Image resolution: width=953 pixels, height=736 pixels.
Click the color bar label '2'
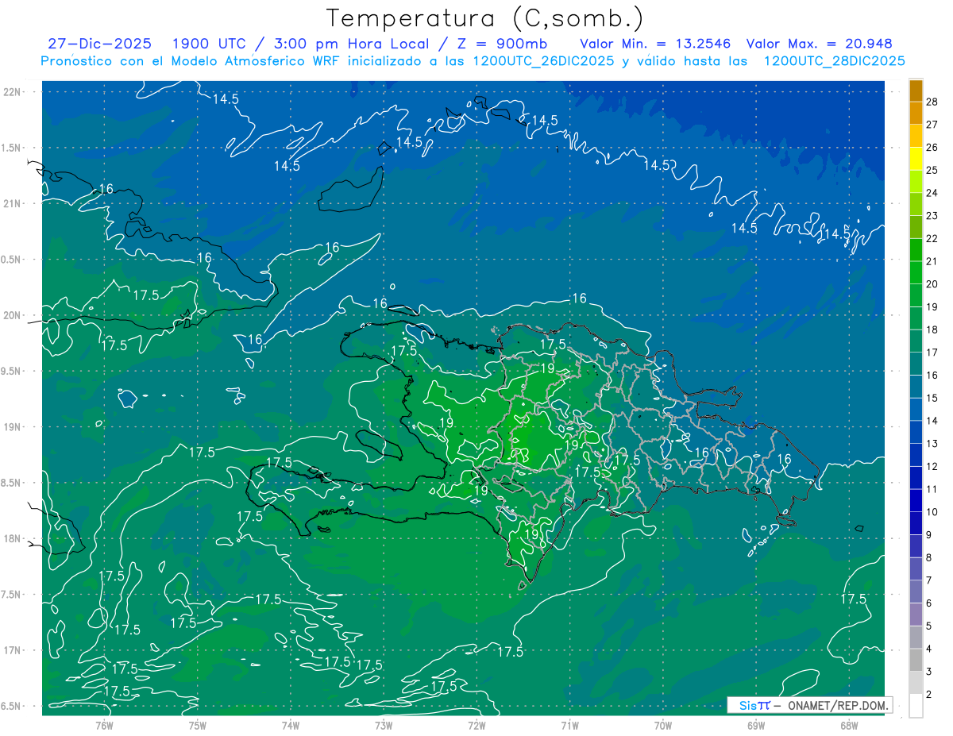929,694
